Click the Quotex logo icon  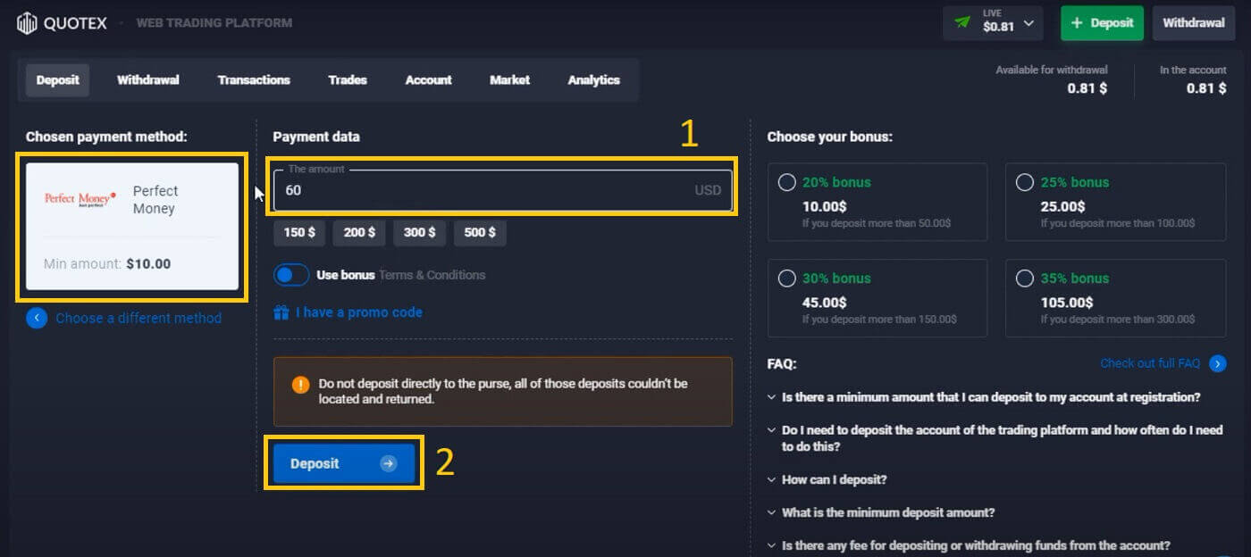pyautogui.click(x=25, y=22)
